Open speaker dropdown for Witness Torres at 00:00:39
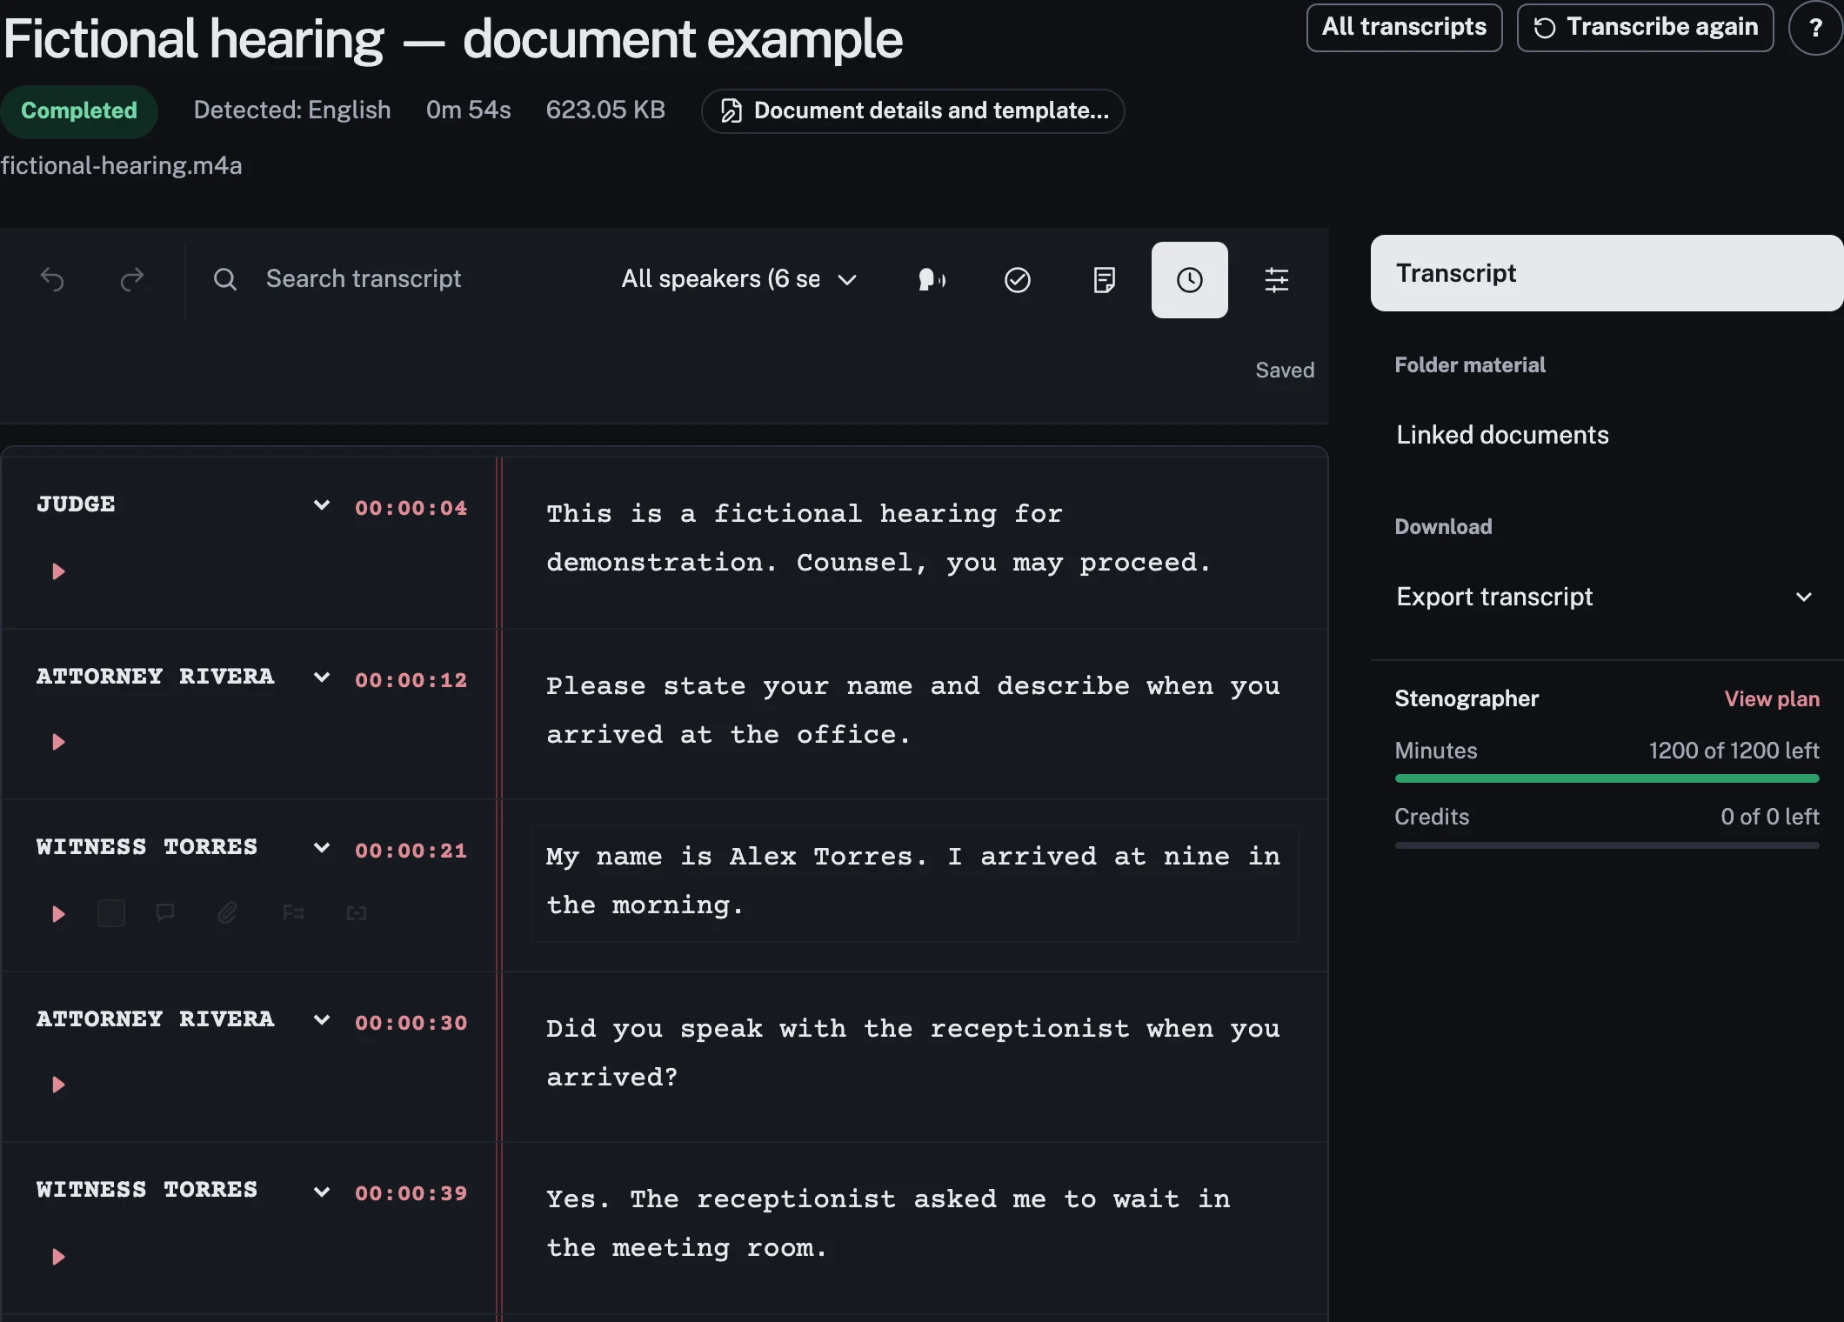Viewport: 1844px width, 1322px height. coord(322,1192)
